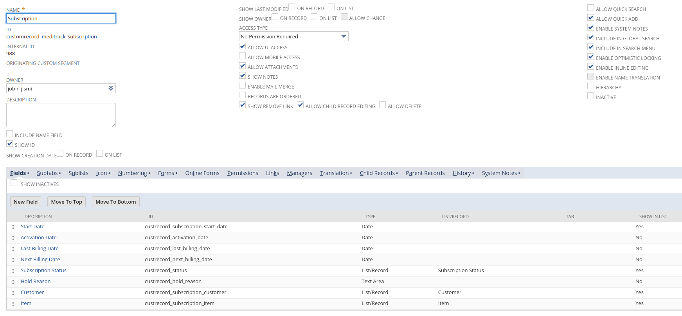Click drag handle icon beside Last Billing Date

(13, 249)
